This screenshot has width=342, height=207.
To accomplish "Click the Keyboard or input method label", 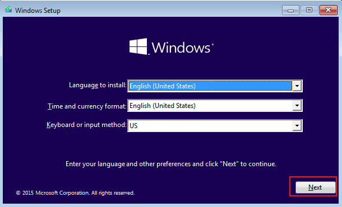I will (x=86, y=125).
